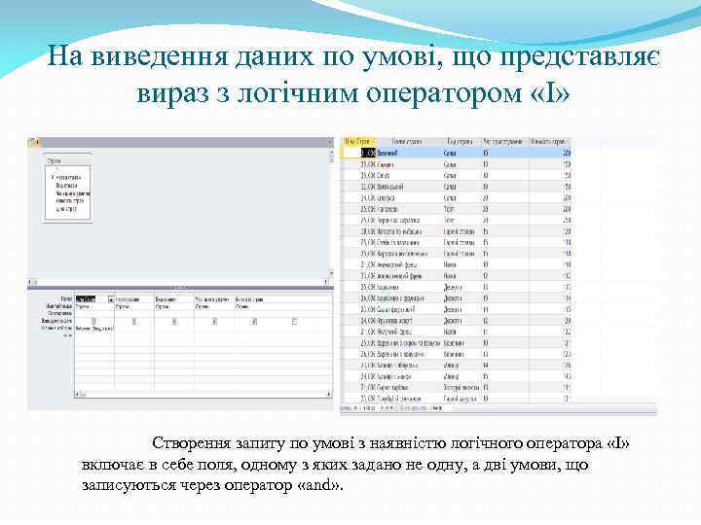Image resolution: width=701 pixels, height=525 pixels.
Task: Click the up arrow of the table pane scrollbar
Action: [x=331, y=153]
